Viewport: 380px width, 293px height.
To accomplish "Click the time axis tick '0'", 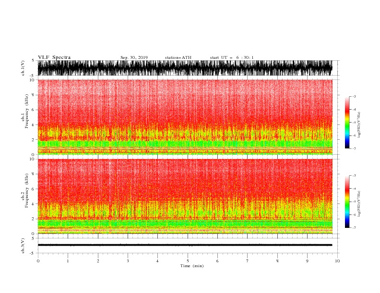I will (38, 261).
